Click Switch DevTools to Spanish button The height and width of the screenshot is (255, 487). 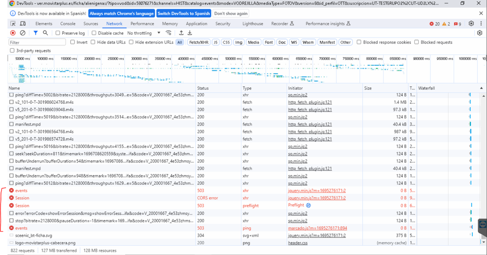pos(184,14)
